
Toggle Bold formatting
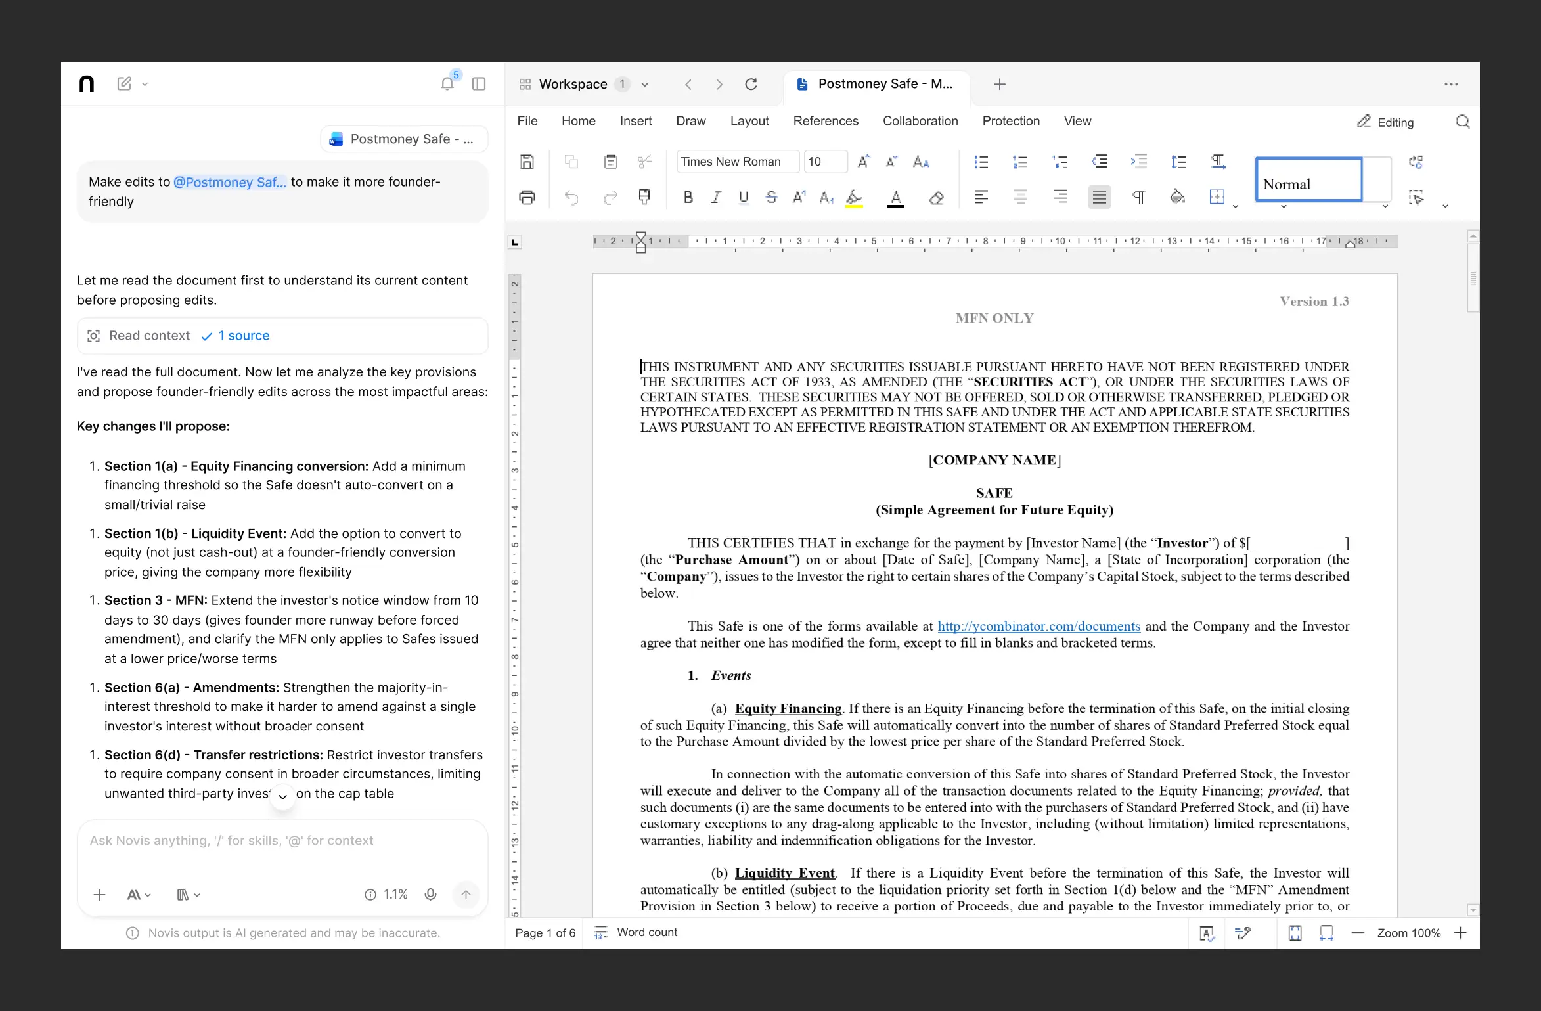tap(688, 197)
